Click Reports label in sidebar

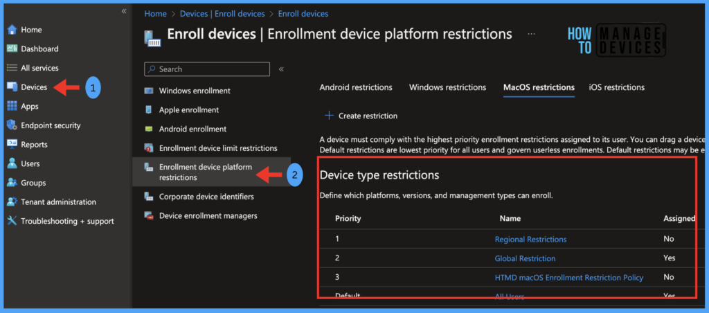coord(35,145)
